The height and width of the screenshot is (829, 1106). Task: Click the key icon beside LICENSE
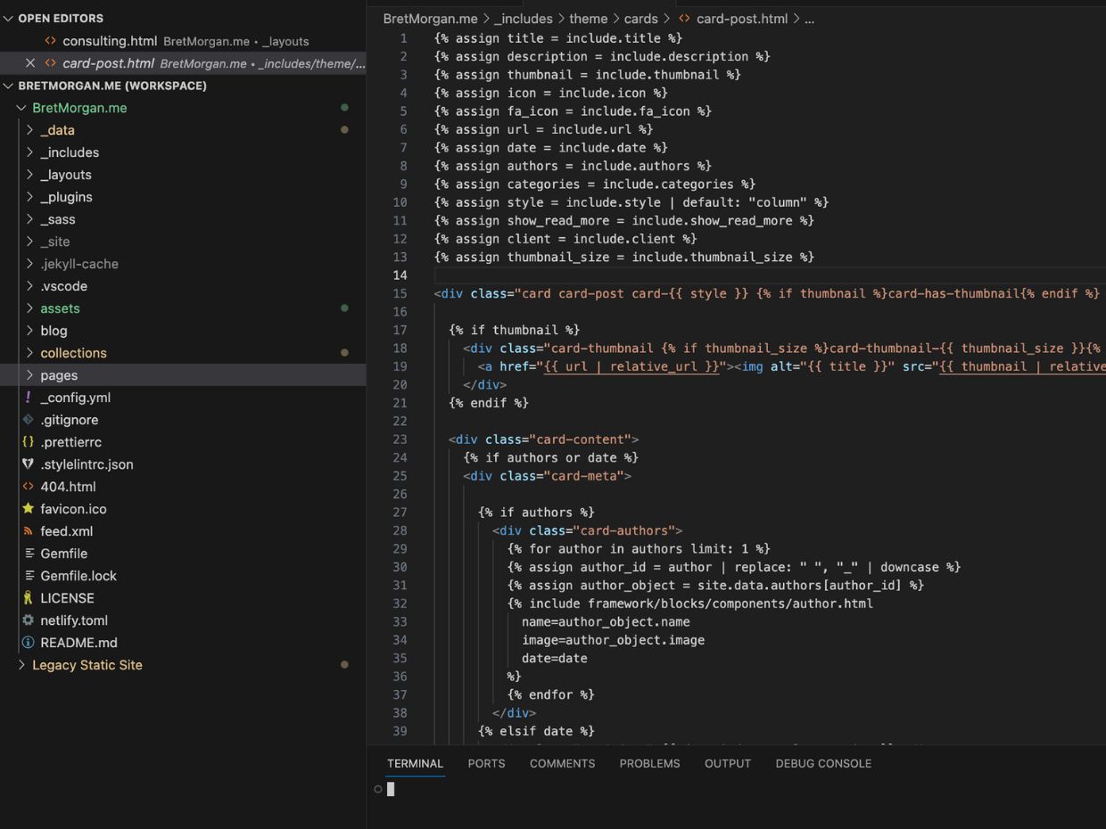tap(28, 597)
